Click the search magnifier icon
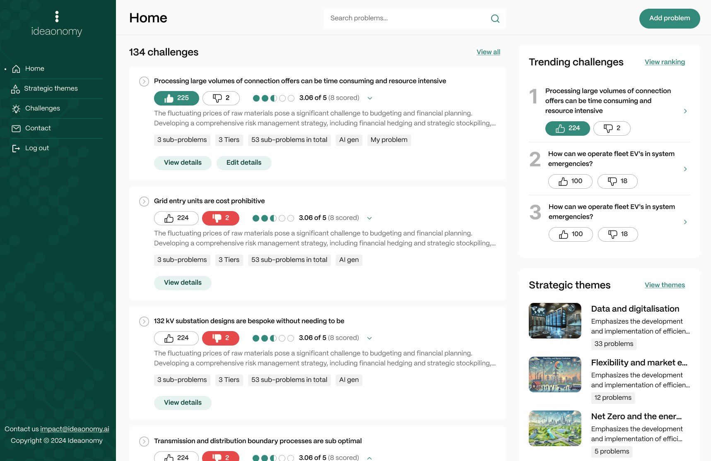The width and height of the screenshot is (711, 461). coord(495,19)
